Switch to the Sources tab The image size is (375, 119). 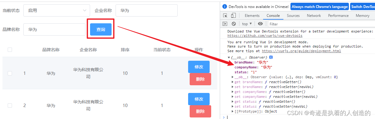pos(293,16)
